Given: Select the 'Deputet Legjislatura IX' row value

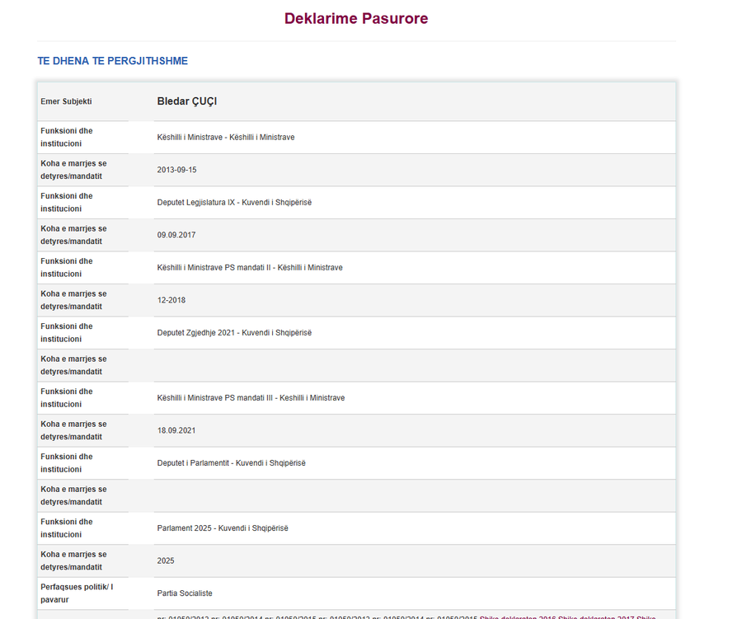Looking at the screenshot, I should click(x=234, y=203).
